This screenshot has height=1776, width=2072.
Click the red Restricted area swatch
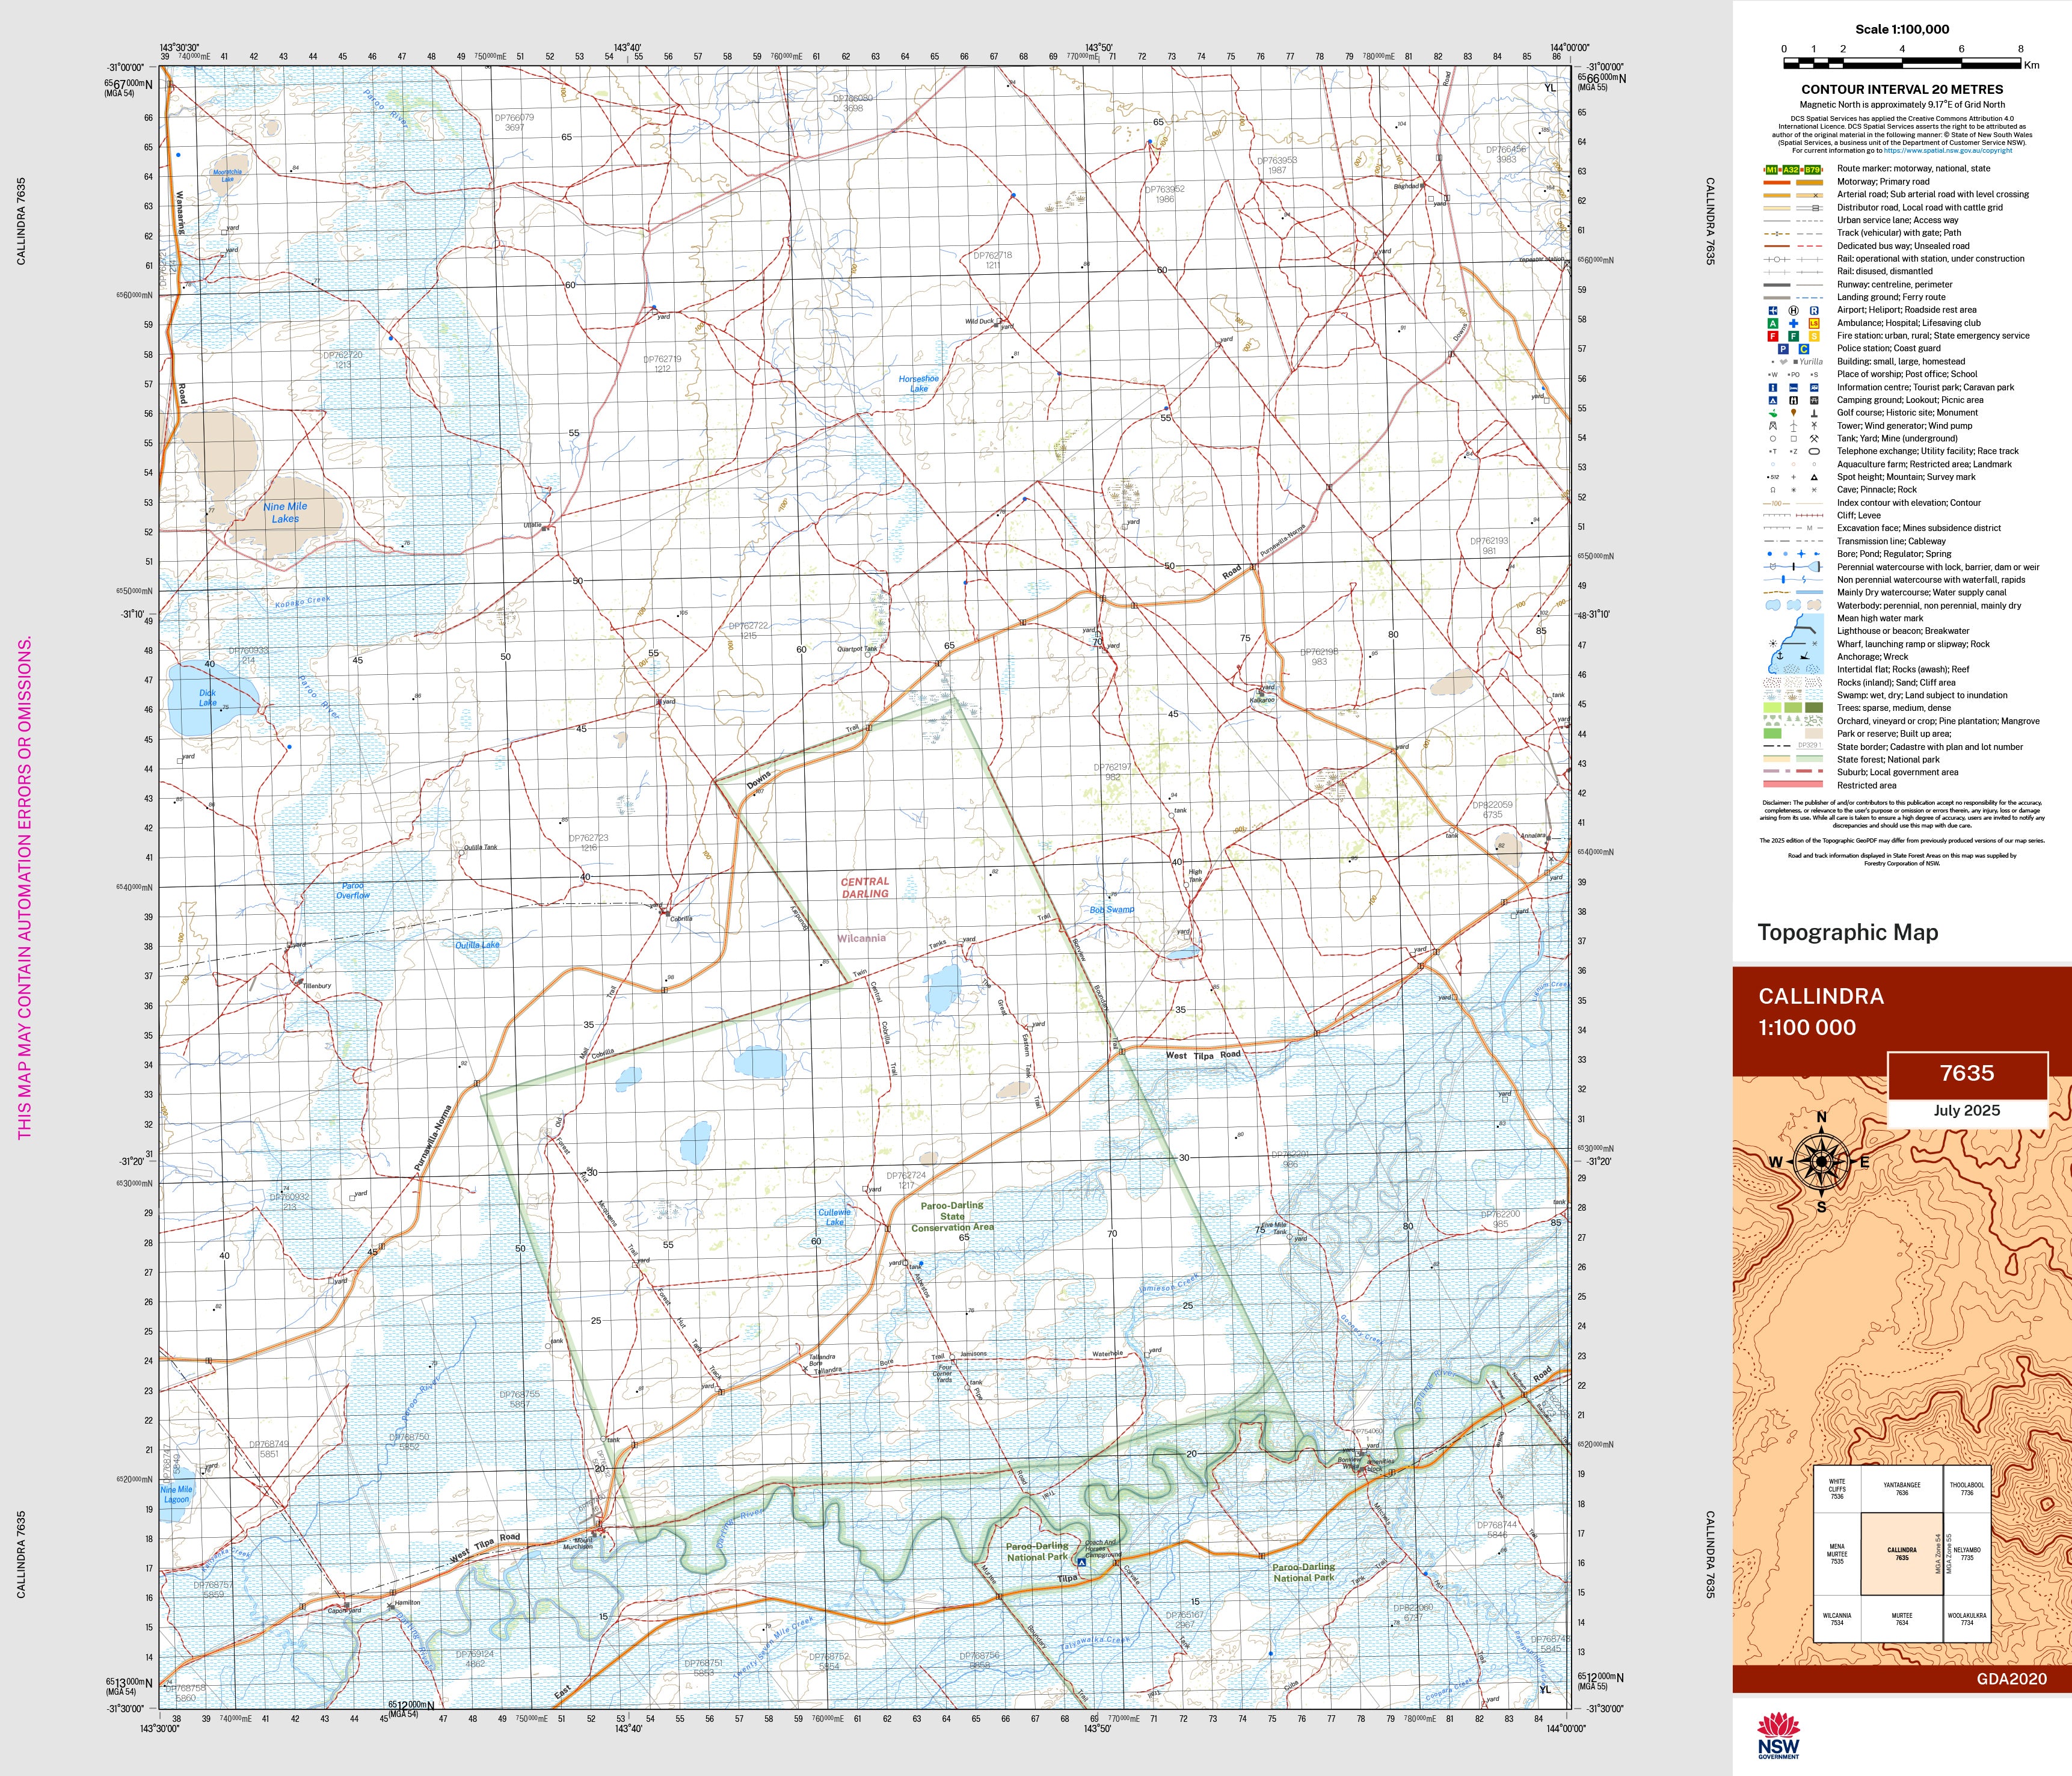[x=1793, y=785]
